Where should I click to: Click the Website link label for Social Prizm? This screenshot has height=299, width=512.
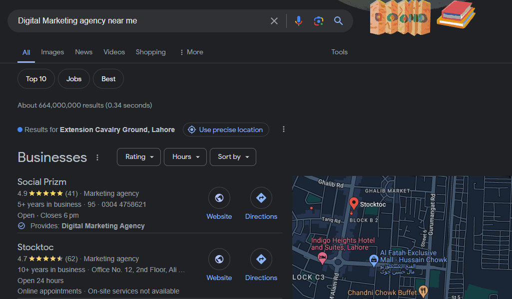coord(219,217)
